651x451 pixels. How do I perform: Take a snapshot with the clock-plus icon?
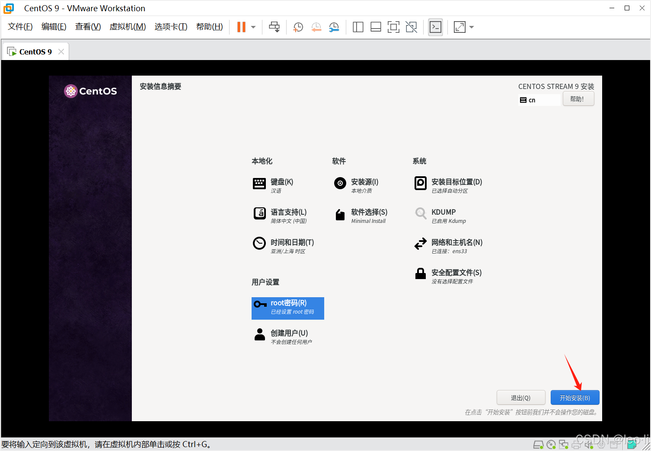click(x=298, y=27)
